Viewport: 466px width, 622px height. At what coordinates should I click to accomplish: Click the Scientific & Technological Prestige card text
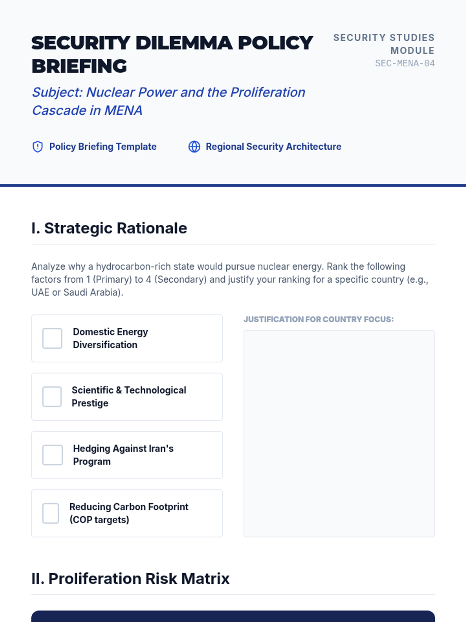click(x=129, y=397)
